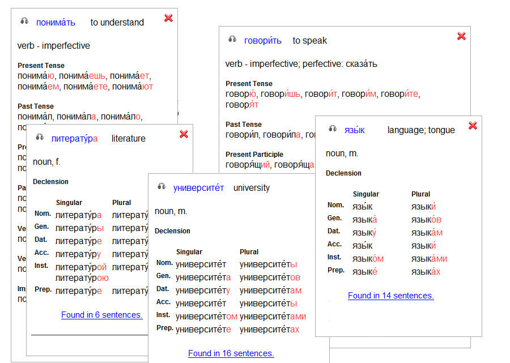Select the translation 'language; tongue'

(x=421, y=130)
